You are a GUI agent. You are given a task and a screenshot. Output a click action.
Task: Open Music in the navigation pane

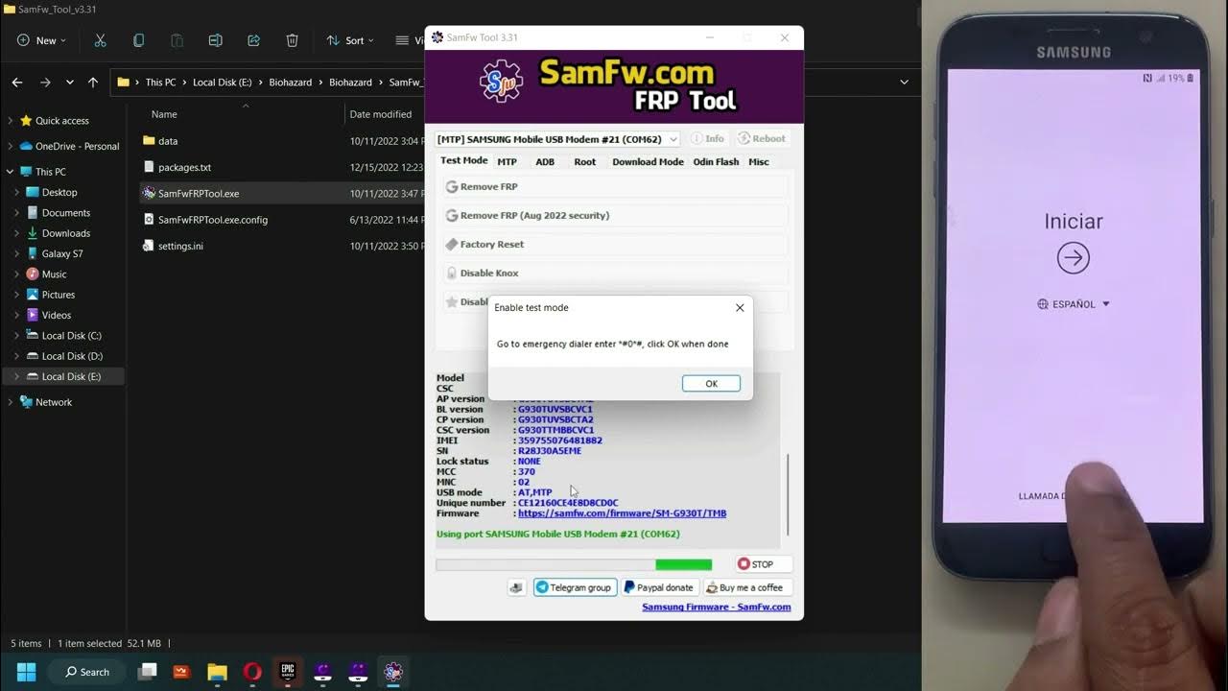(x=55, y=274)
